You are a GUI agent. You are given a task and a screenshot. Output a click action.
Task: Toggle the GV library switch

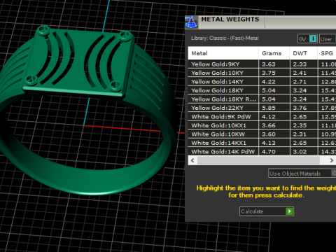coord(307,38)
